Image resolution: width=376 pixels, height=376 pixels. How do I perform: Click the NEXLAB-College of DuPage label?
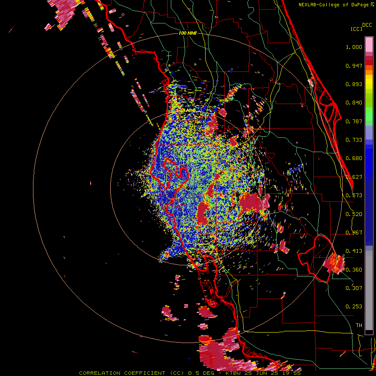tap(333, 5)
